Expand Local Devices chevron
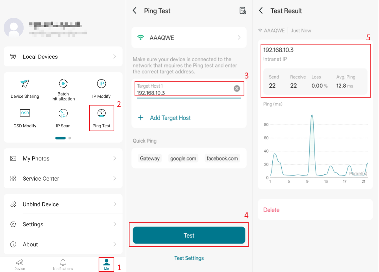 coord(115,56)
